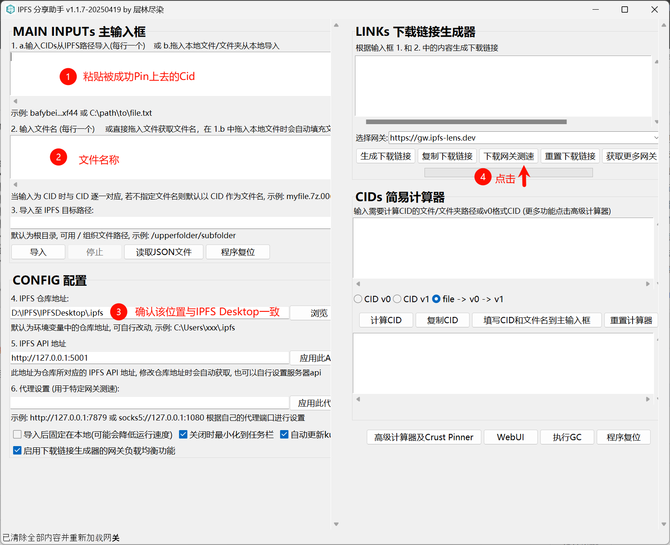670x545 pixels.
Task: Select the CID v0 radio option
Action: pyautogui.click(x=358, y=299)
